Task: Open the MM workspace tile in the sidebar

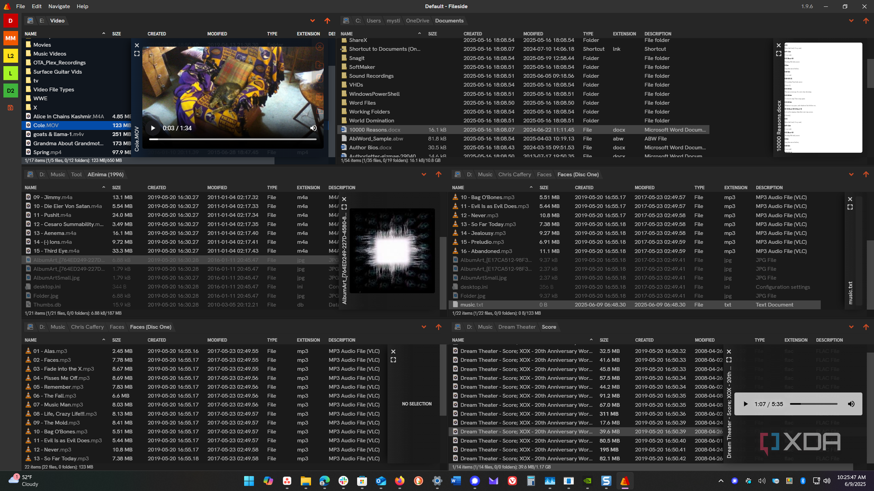Action: (11, 38)
